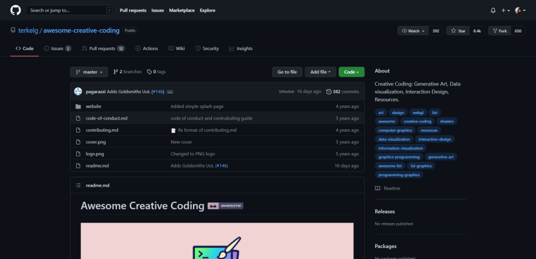
Task: Click the commit history clock icon
Action: point(329,91)
